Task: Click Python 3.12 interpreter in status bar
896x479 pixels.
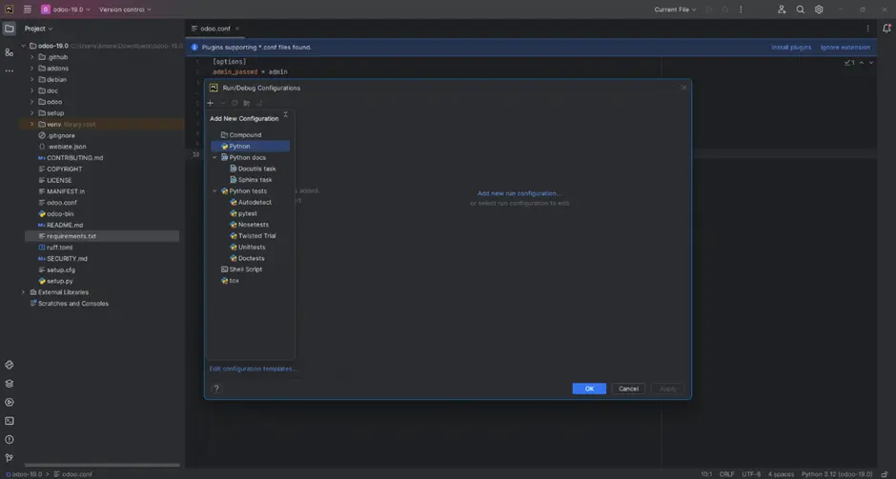Action: tap(837, 474)
